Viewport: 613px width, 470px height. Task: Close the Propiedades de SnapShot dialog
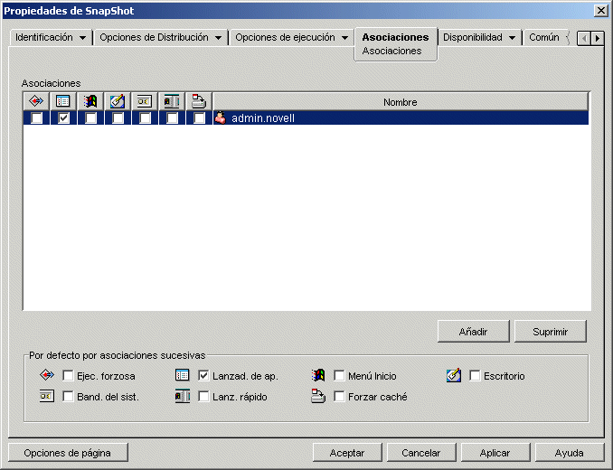[x=600, y=11]
